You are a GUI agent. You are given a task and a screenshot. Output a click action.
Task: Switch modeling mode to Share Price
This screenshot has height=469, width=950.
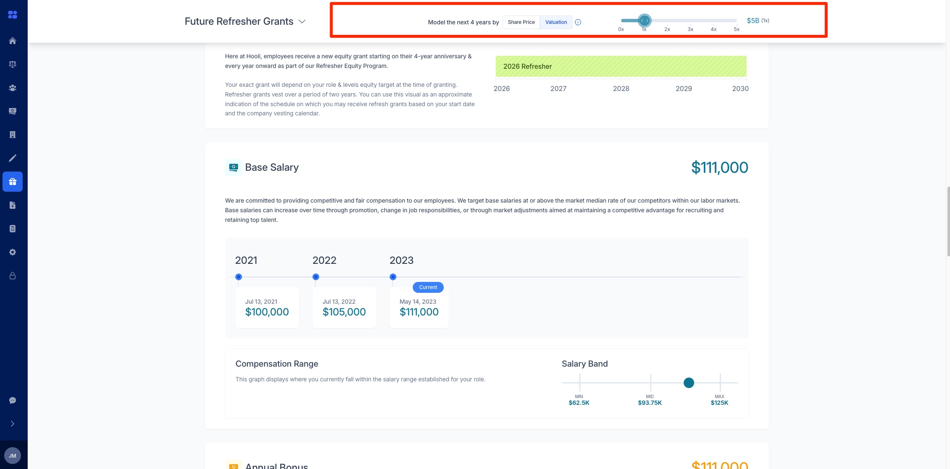[x=521, y=22]
